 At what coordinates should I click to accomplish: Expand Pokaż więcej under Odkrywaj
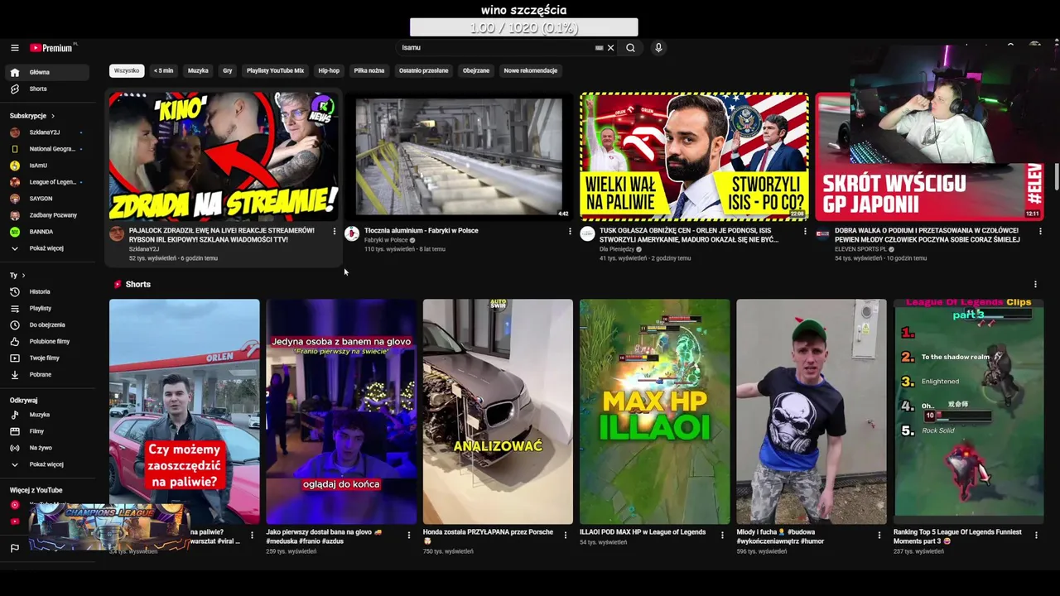pos(48,464)
